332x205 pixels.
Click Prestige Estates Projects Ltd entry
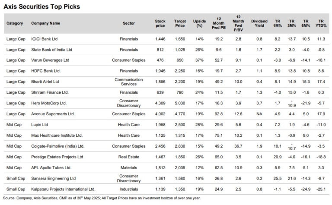[57, 157]
